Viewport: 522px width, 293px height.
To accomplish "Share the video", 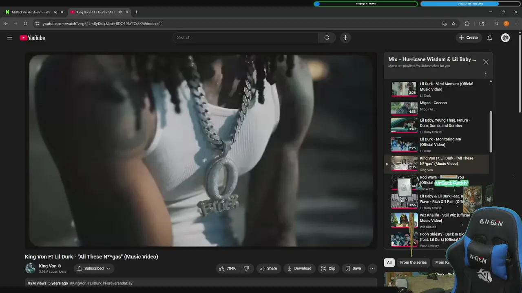I will (x=268, y=269).
